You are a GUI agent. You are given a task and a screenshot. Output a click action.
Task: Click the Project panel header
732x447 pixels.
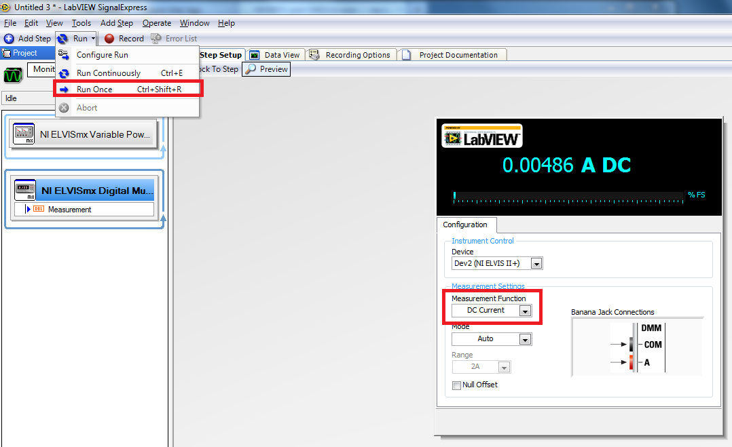[x=28, y=53]
